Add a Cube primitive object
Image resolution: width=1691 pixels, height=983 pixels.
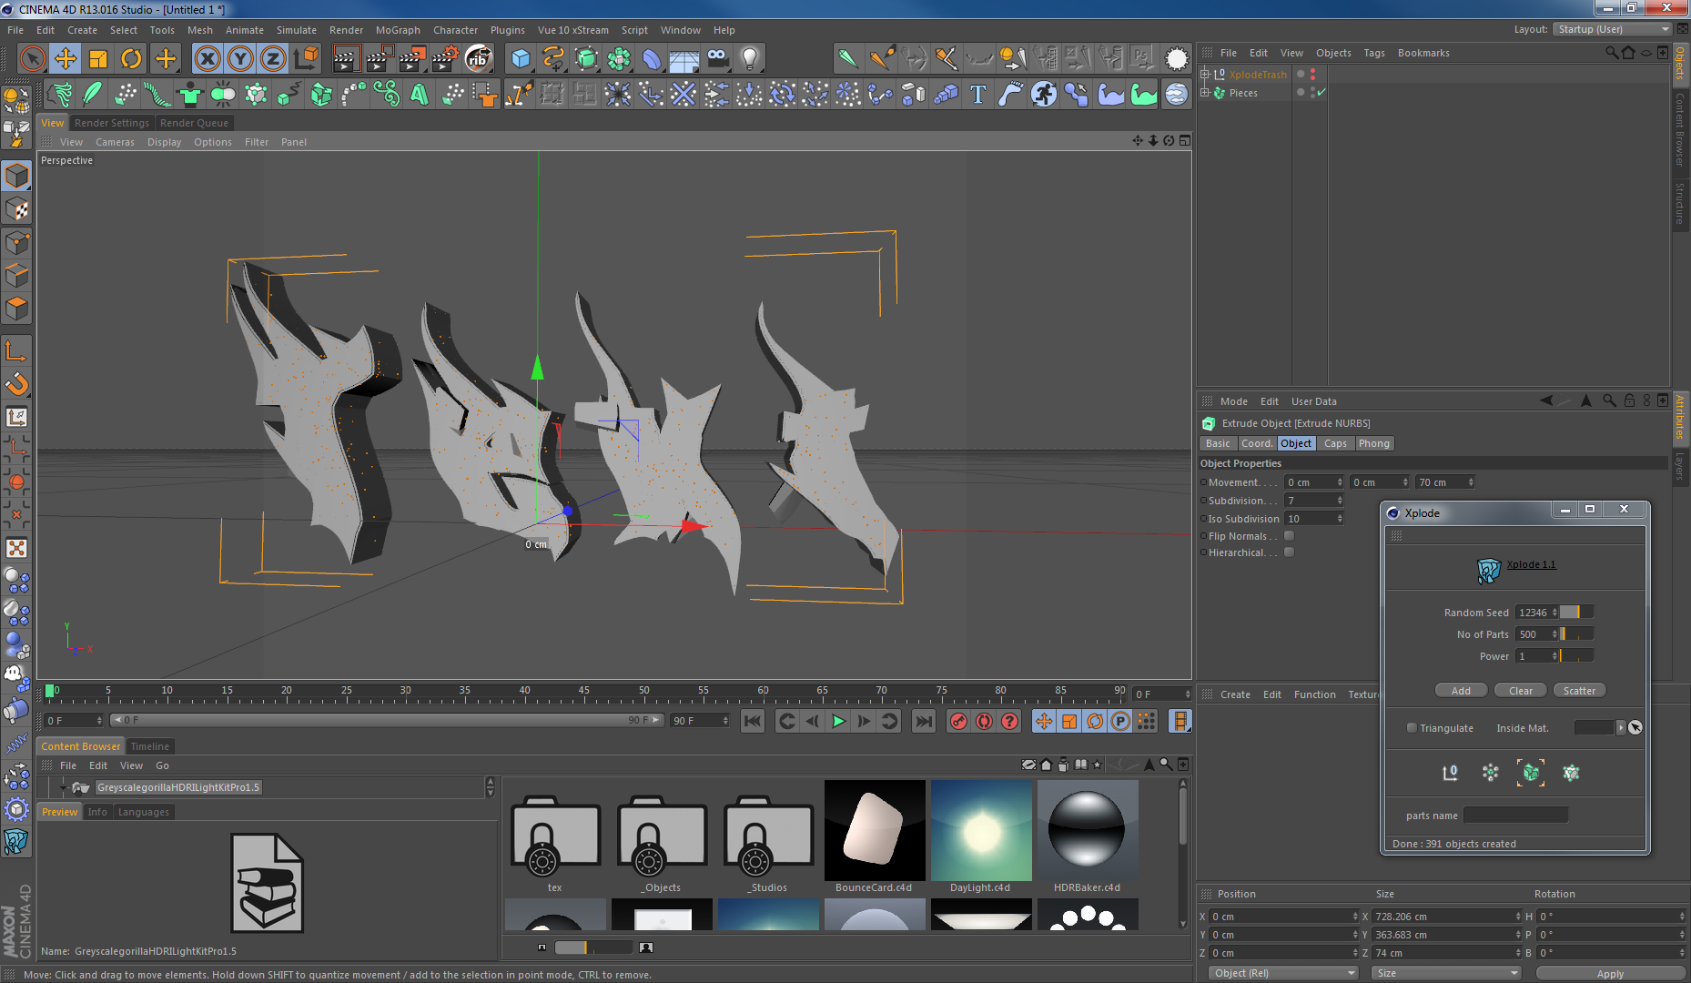(521, 59)
